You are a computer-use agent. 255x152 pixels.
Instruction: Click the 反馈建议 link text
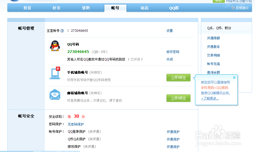click(242, 8)
